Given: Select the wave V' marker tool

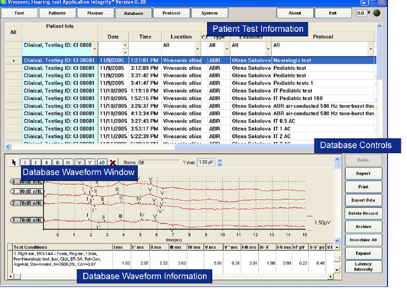Looking at the screenshot, I should point(90,162).
